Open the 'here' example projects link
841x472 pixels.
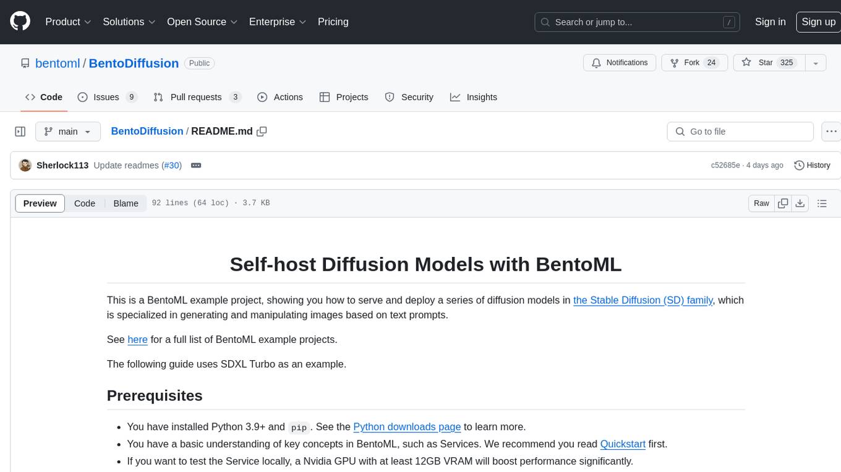click(x=137, y=339)
